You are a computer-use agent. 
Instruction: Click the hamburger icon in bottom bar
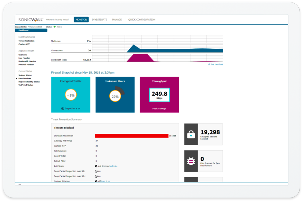click(x=20, y=185)
